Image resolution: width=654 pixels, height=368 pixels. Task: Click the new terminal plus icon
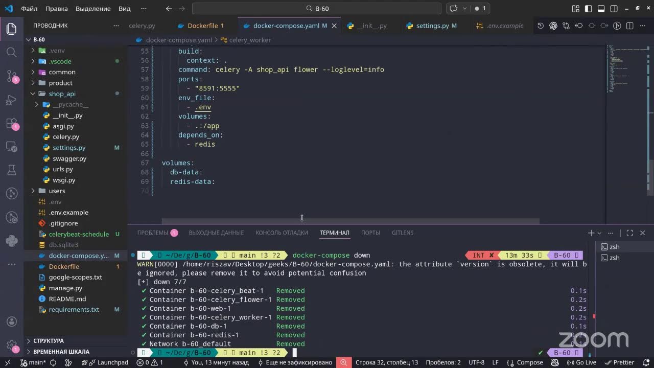point(591,233)
